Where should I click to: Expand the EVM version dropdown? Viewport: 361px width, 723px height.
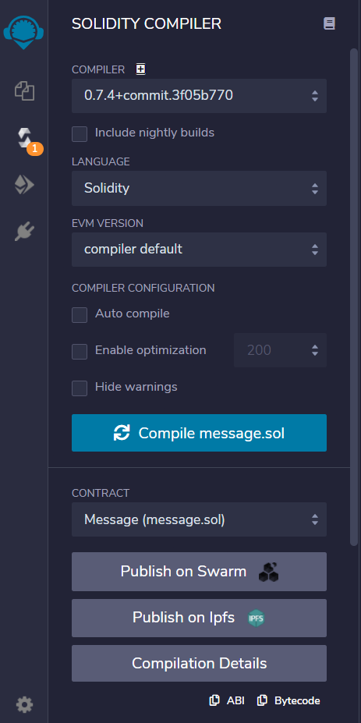pos(199,250)
